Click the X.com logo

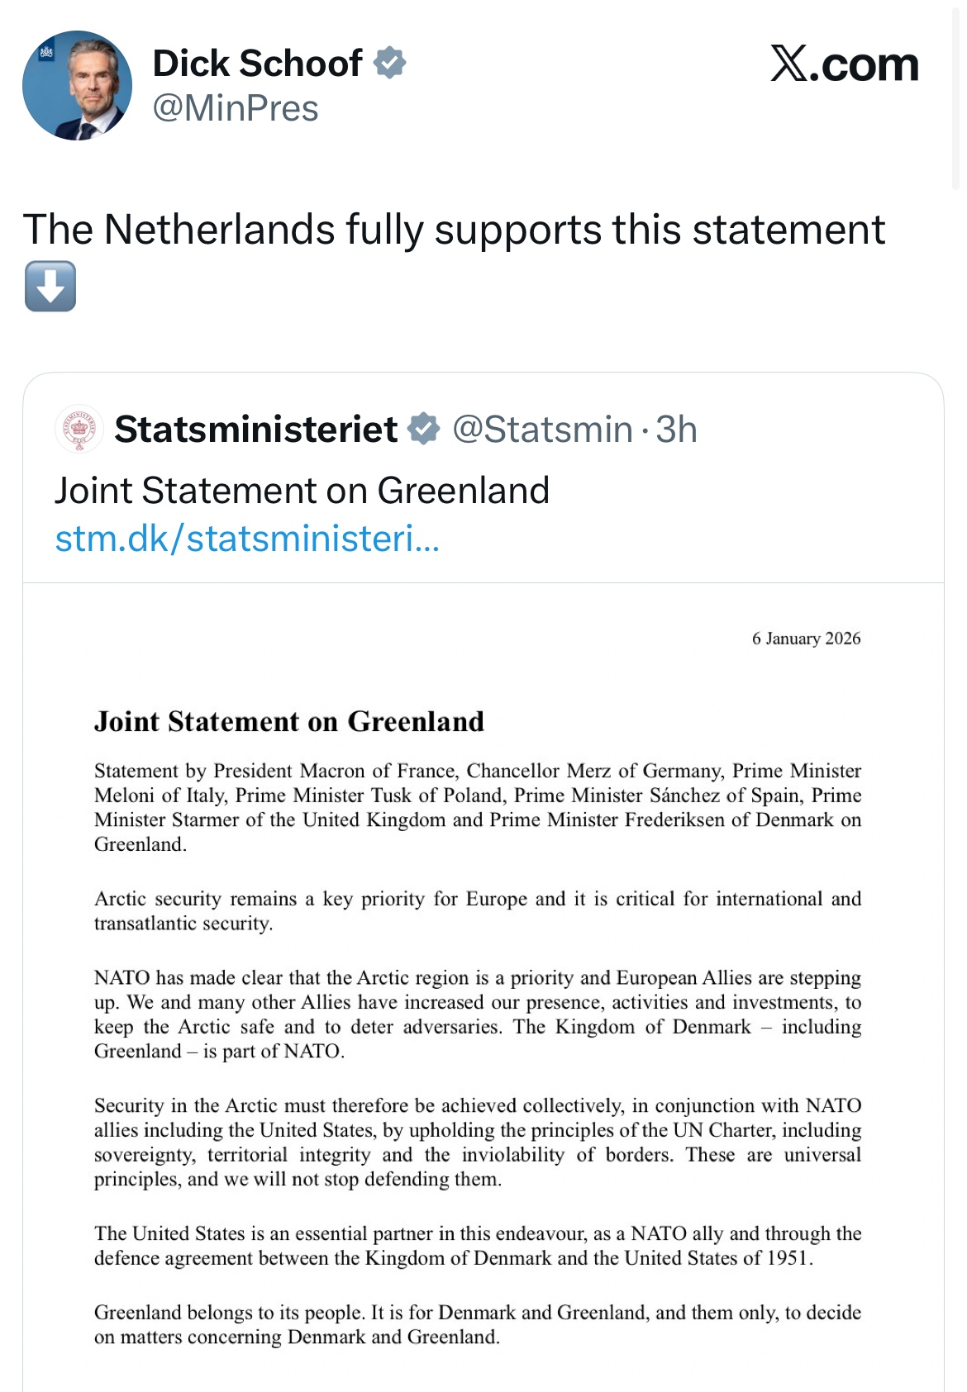pos(844,64)
